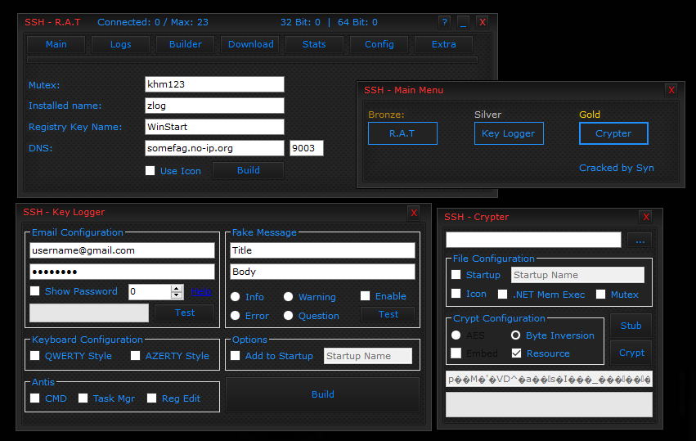Uncheck the Resource checkbox
This screenshot has height=441, width=696.
pyautogui.click(x=516, y=353)
